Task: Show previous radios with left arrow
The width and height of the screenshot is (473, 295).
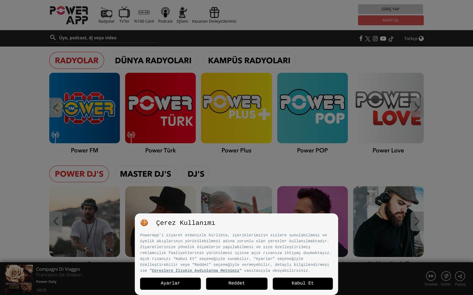Action: (x=56, y=108)
